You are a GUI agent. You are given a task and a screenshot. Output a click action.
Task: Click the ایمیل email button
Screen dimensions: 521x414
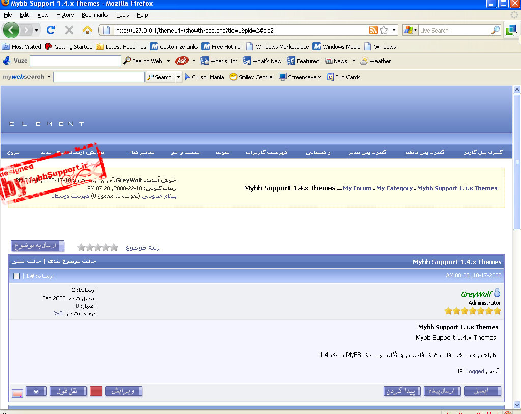coord(482,391)
